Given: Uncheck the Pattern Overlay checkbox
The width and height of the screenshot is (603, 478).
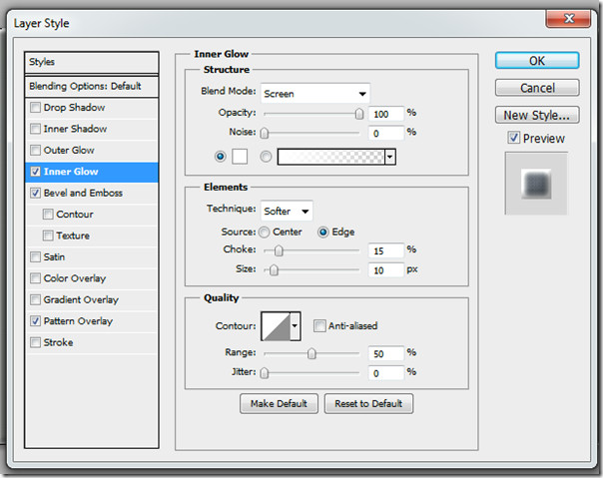Looking at the screenshot, I should [35, 320].
